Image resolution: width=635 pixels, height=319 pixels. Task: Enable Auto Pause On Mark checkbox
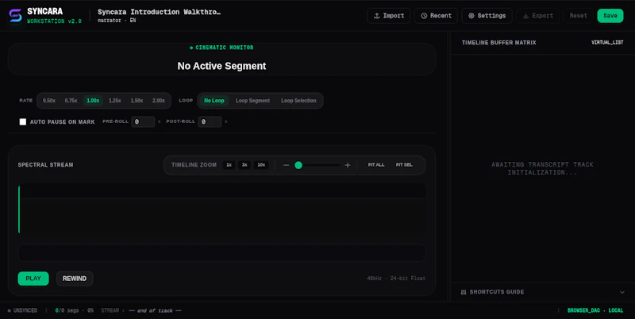coord(23,122)
